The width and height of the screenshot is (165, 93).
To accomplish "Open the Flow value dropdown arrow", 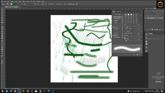I will 63,4.
